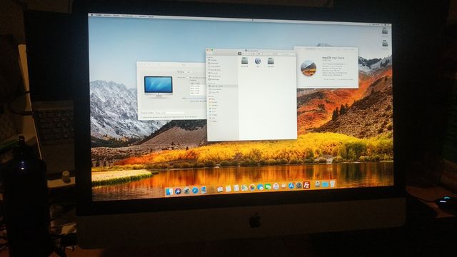Open Safari compass icon in Dock
This screenshot has height=257, width=457.
195,191
